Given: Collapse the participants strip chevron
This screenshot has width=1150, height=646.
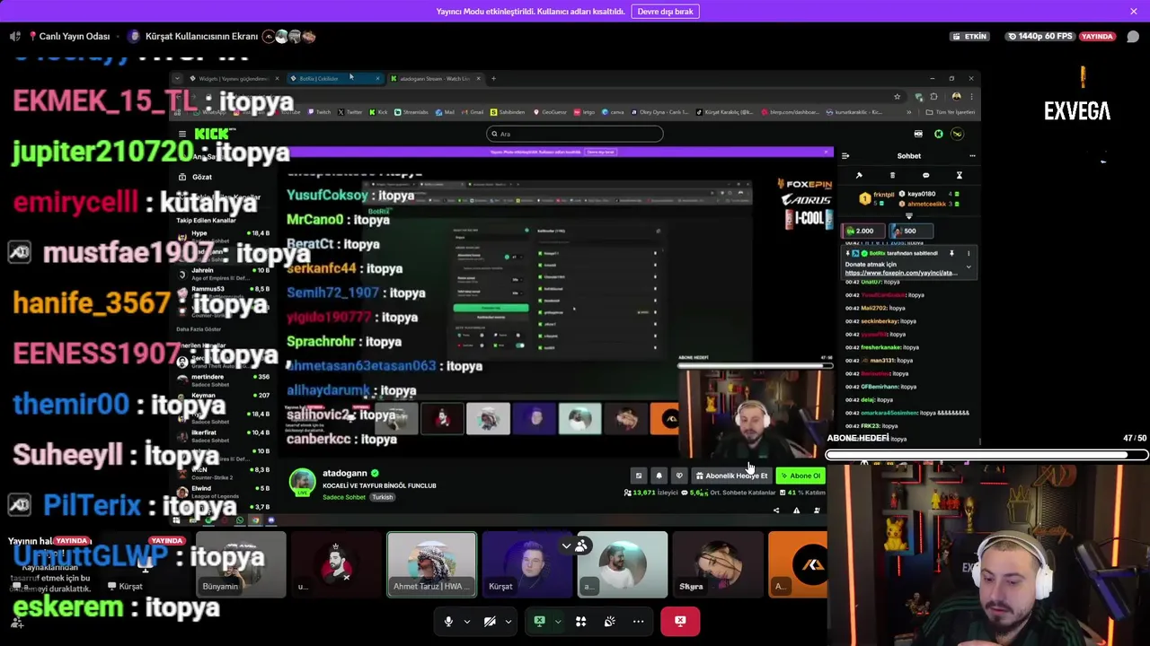Looking at the screenshot, I should (566, 546).
